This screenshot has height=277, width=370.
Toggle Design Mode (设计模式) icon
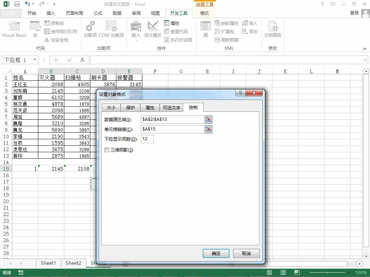click(x=153, y=26)
